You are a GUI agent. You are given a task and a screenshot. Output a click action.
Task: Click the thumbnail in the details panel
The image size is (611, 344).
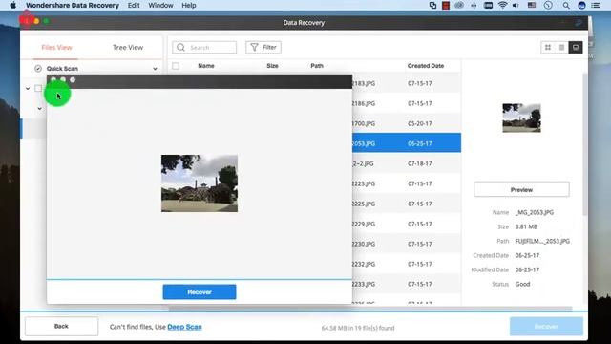pos(522,118)
